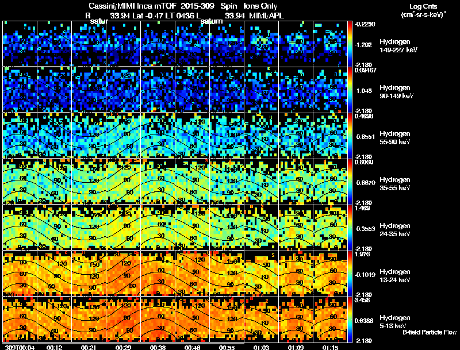Click the color bar beside the 13-24 keV row

[350, 274]
